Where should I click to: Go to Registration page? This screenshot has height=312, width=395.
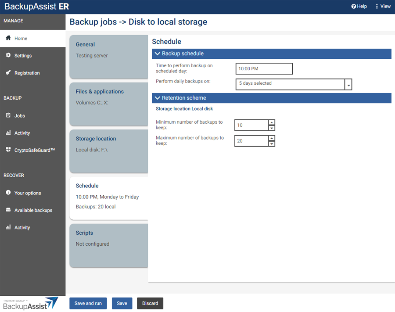point(33,73)
